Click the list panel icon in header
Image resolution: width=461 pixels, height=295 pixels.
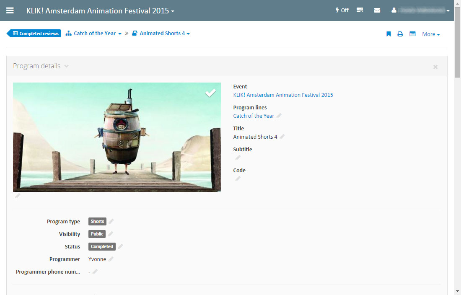360,10
